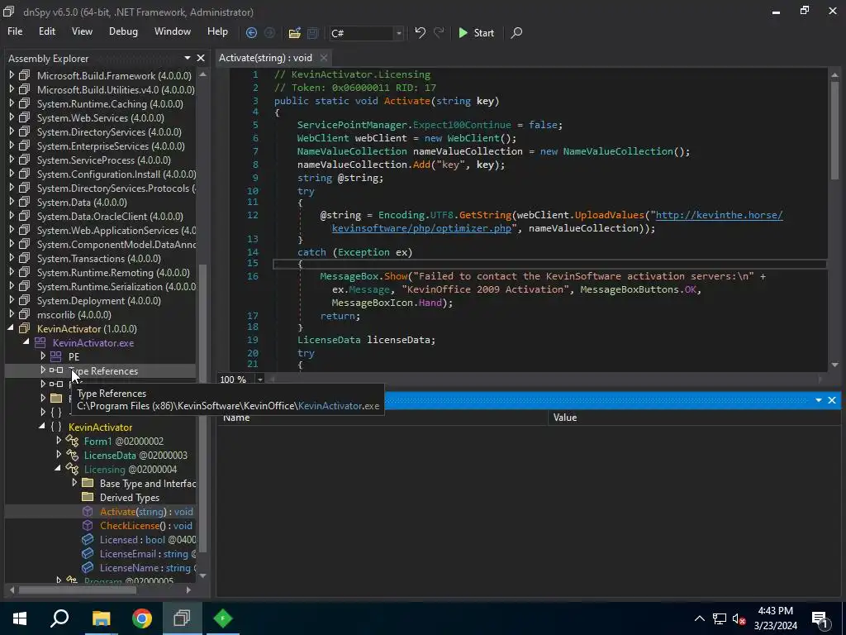Open the notification center icon
Image resolution: width=846 pixels, height=635 pixels.
pyautogui.click(x=820, y=618)
